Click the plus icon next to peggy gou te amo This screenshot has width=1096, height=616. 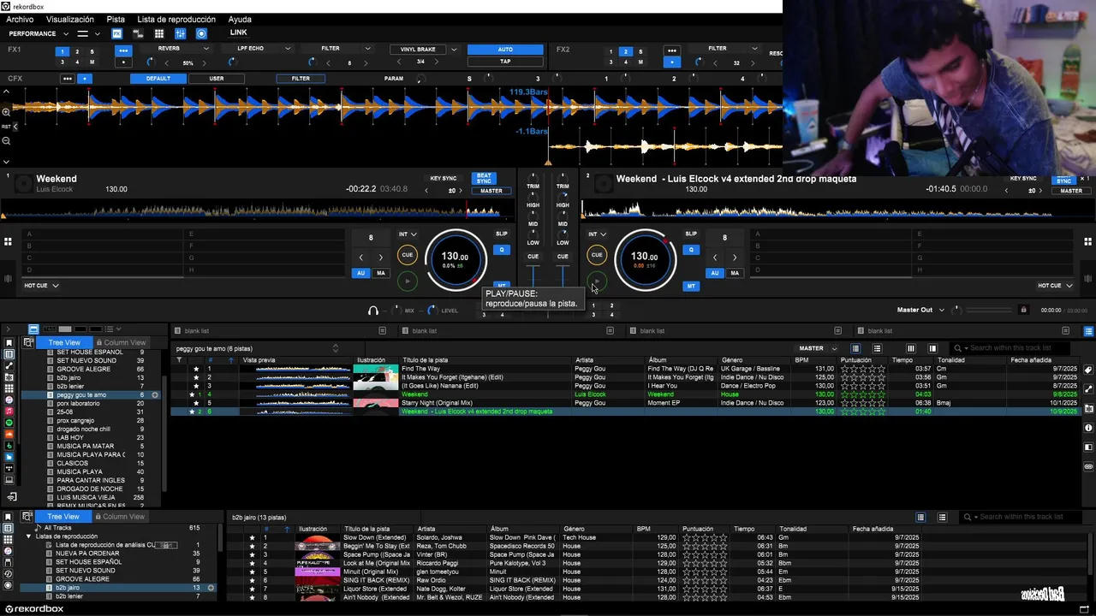(155, 395)
